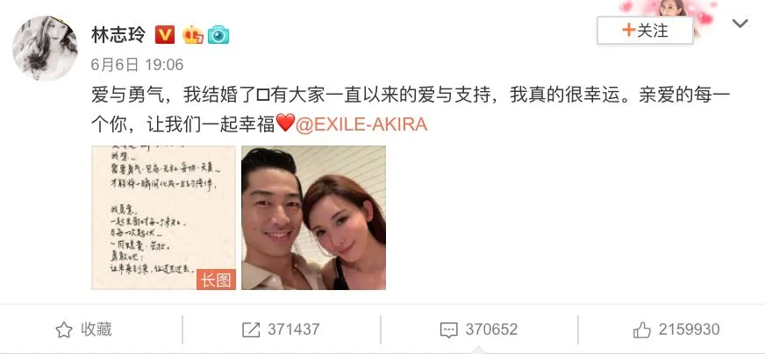The width and height of the screenshot is (765, 354).
Task: Open the 6月6日 19:06 timestamp link
Action: [x=138, y=64]
